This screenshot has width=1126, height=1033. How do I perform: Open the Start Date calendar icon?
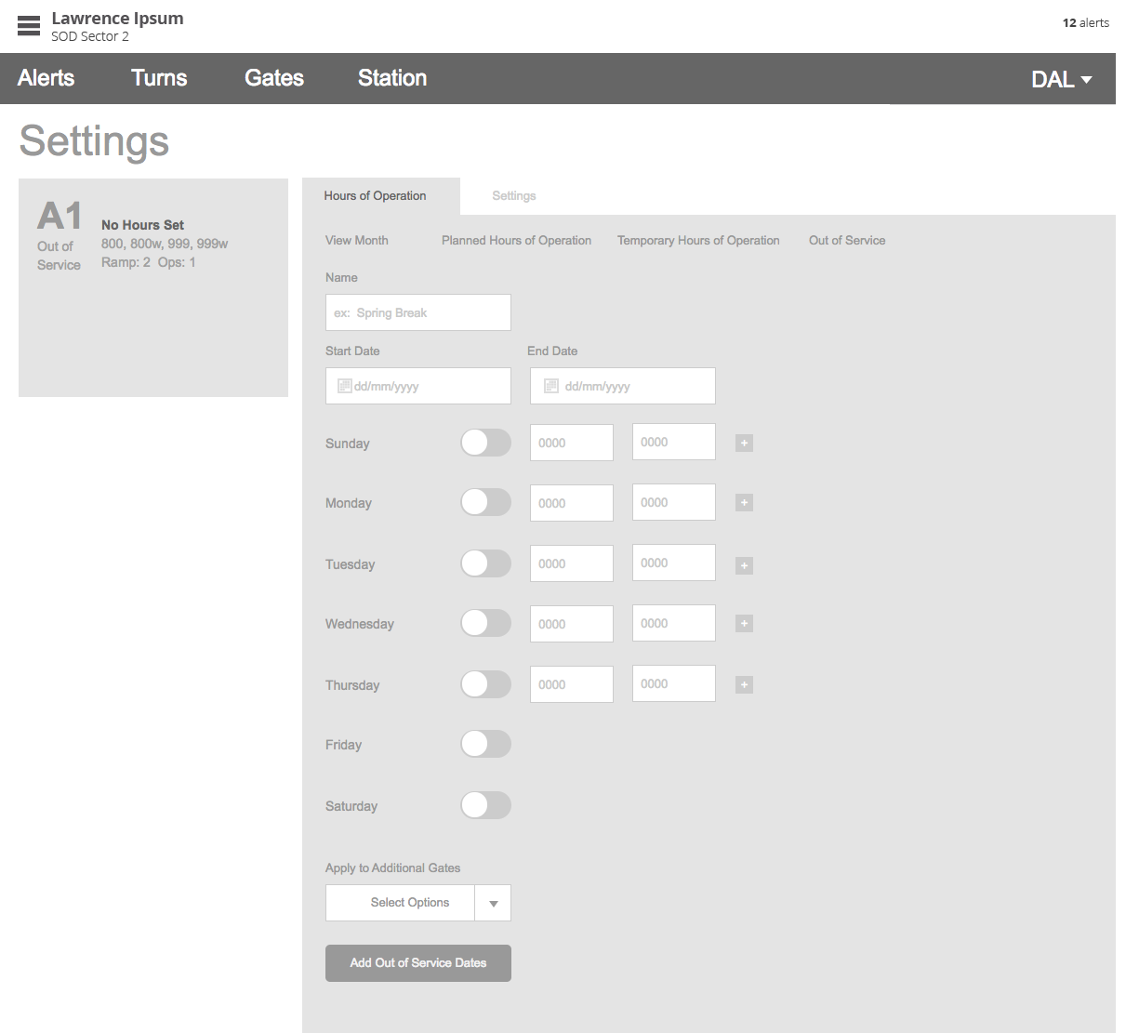pos(344,386)
